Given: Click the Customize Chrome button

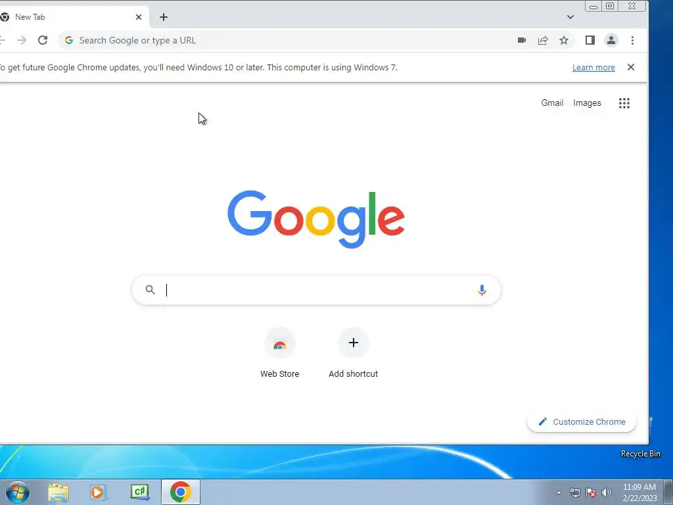Looking at the screenshot, I should tap(582, 421).
